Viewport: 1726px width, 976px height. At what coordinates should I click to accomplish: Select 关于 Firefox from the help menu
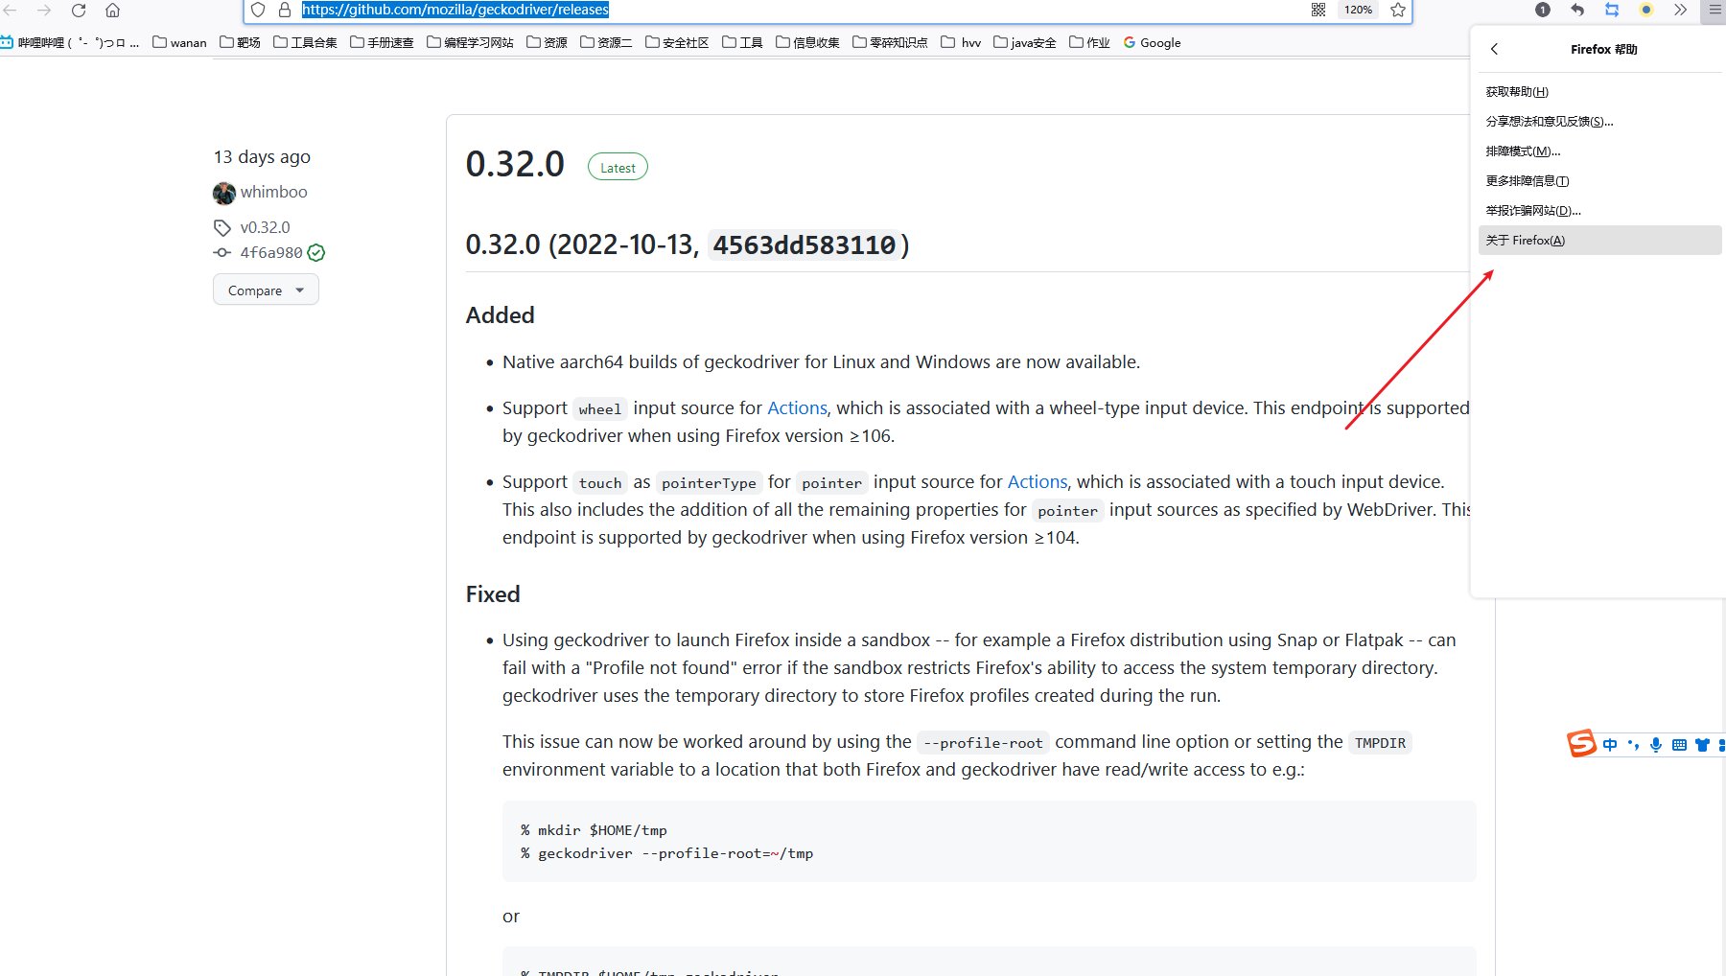(1525, 240)
